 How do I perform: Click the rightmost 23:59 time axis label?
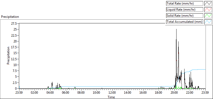point(205,93)
